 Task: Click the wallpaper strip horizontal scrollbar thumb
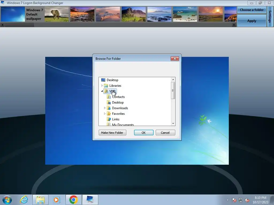19,25
